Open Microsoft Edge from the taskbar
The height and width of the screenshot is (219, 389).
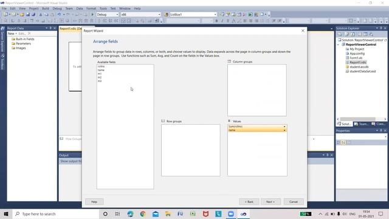tap(130, 214)
